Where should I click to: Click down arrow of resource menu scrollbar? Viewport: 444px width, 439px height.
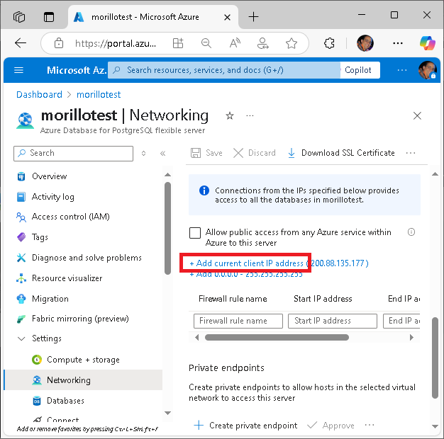tap(167, 413)
